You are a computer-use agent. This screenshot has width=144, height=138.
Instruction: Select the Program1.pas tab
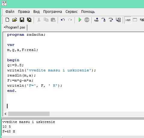(14, 27)
